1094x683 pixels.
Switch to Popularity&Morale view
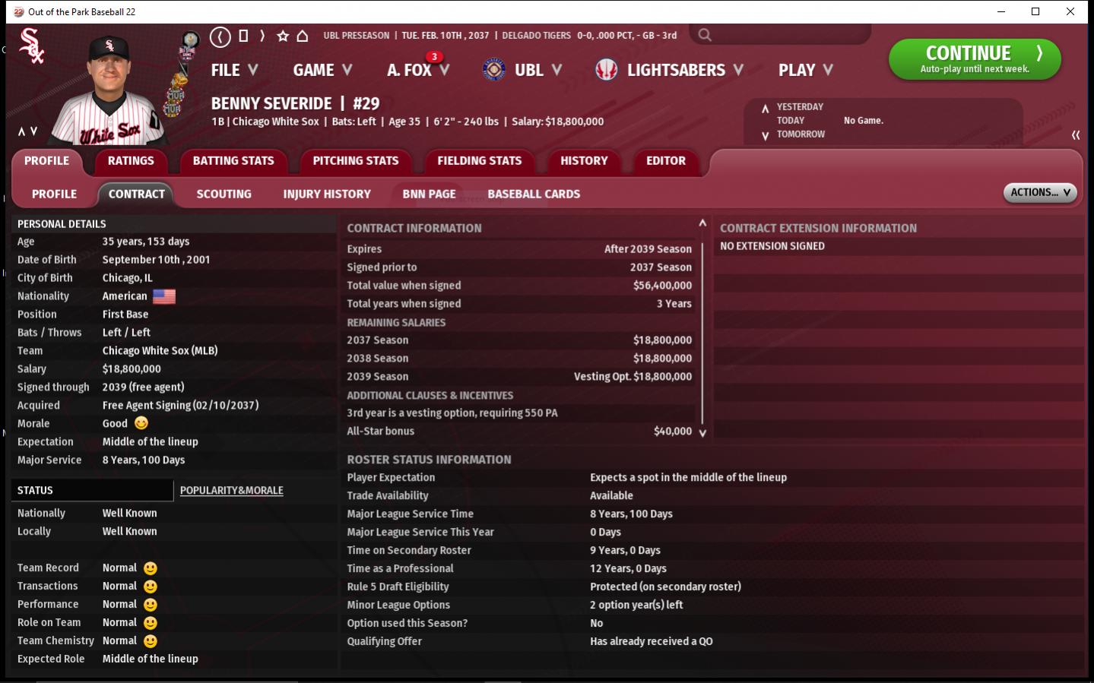[x=232, y=491]
